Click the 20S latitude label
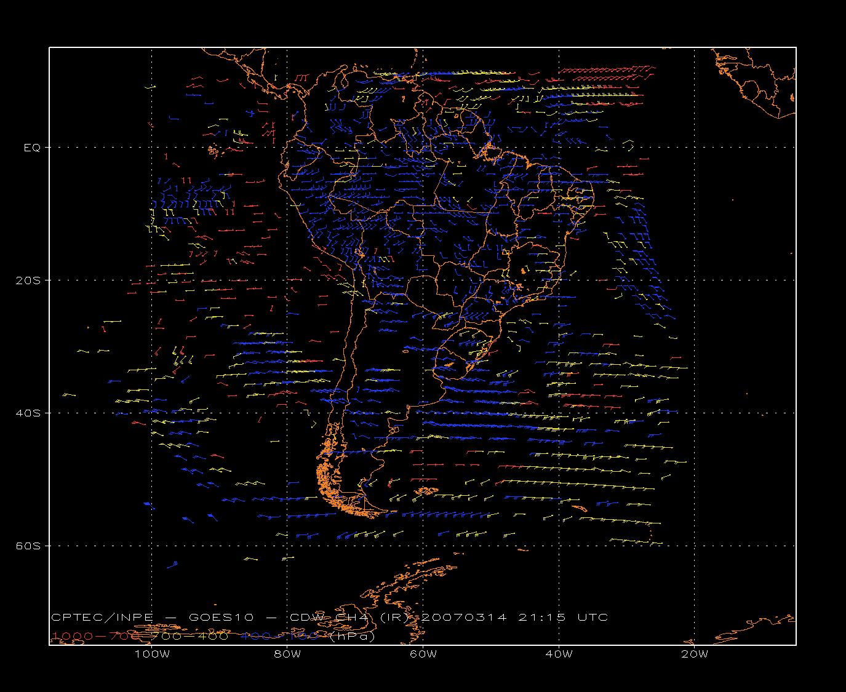 [28, 280]
